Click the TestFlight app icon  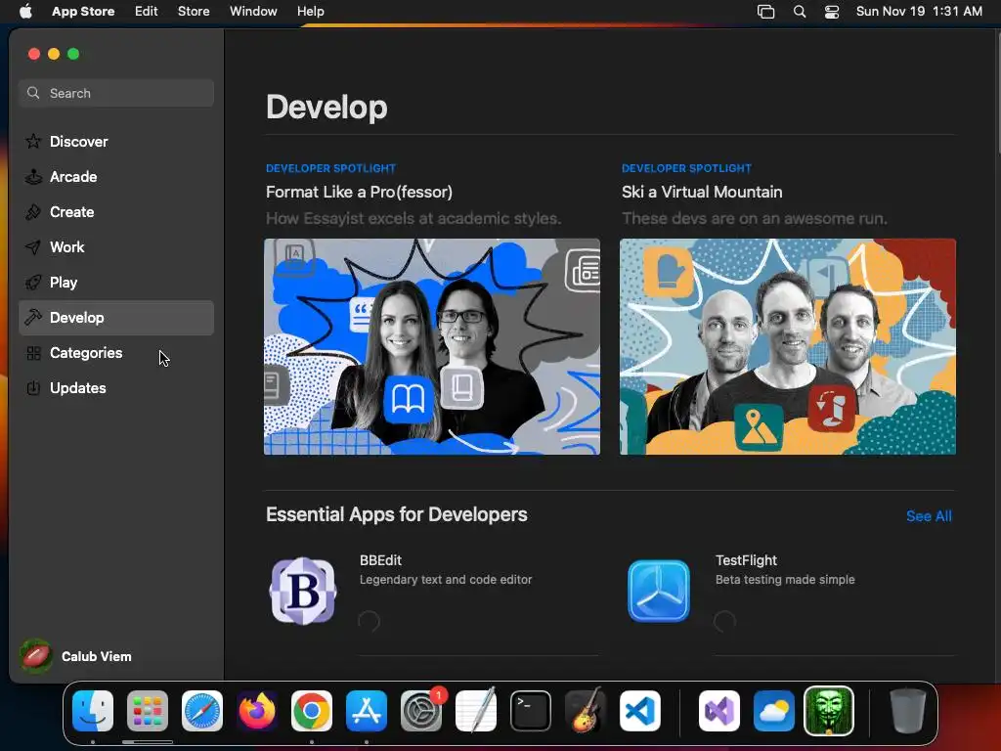[658, 591]
